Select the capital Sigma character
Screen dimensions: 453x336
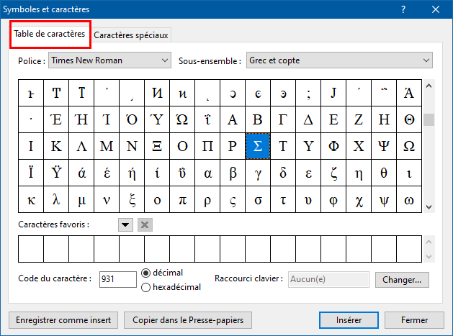(258, 146)
